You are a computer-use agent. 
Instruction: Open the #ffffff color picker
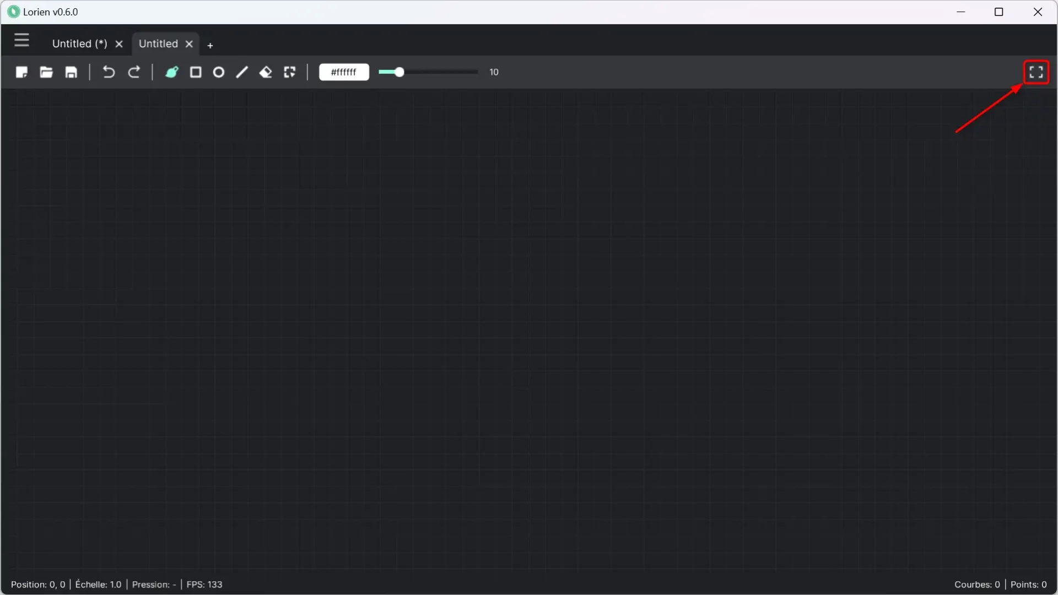click(x=344, y=72)
